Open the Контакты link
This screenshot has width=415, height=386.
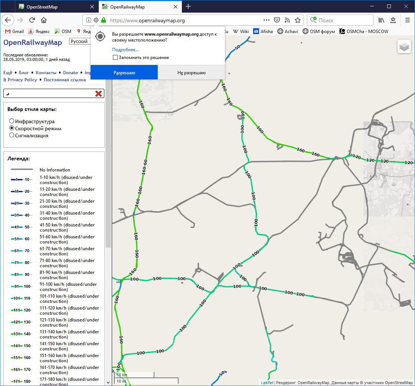[x=46, y=72]
